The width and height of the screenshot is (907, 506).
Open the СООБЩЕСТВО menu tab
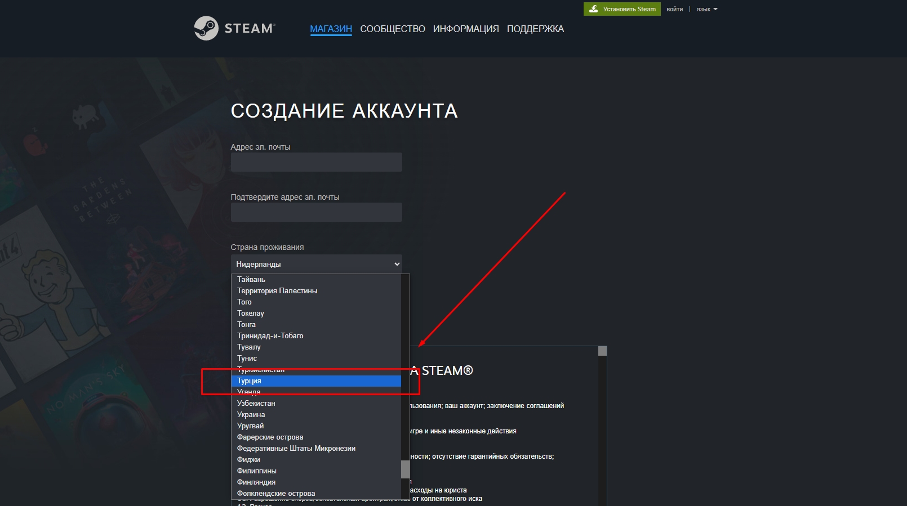[x=393, y=29]
